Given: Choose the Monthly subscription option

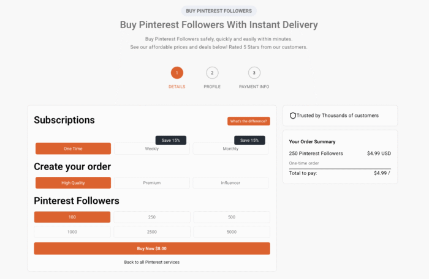Looking at the screenshot, I should pyautogui.click(x=230, y=149).
